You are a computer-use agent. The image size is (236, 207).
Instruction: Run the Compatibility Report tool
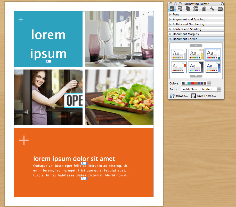(x=212, y=8)
